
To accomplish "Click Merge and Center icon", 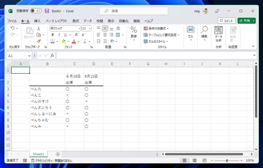I will click(x=118, y=35).
